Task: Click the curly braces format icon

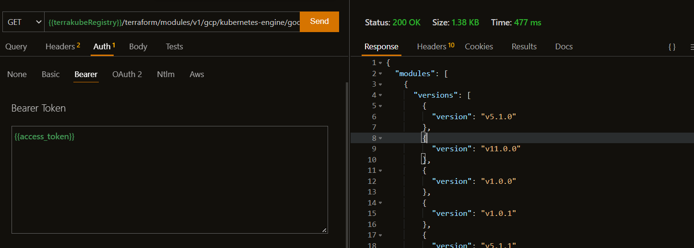Action: pyautogui.click(x=672, y=47)
